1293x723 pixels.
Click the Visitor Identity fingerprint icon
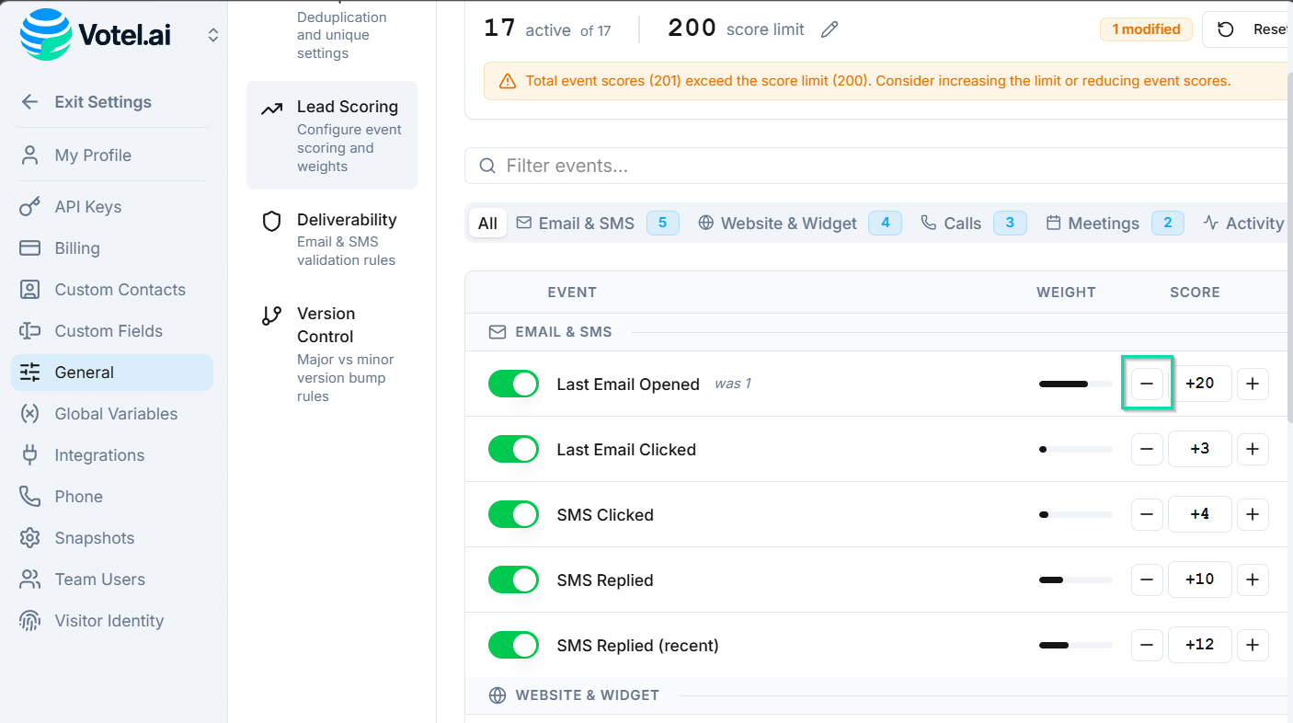point(30,621)
